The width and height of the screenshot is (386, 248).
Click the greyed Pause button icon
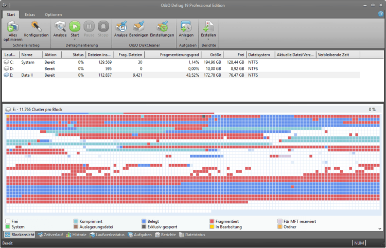coord(89,27)
